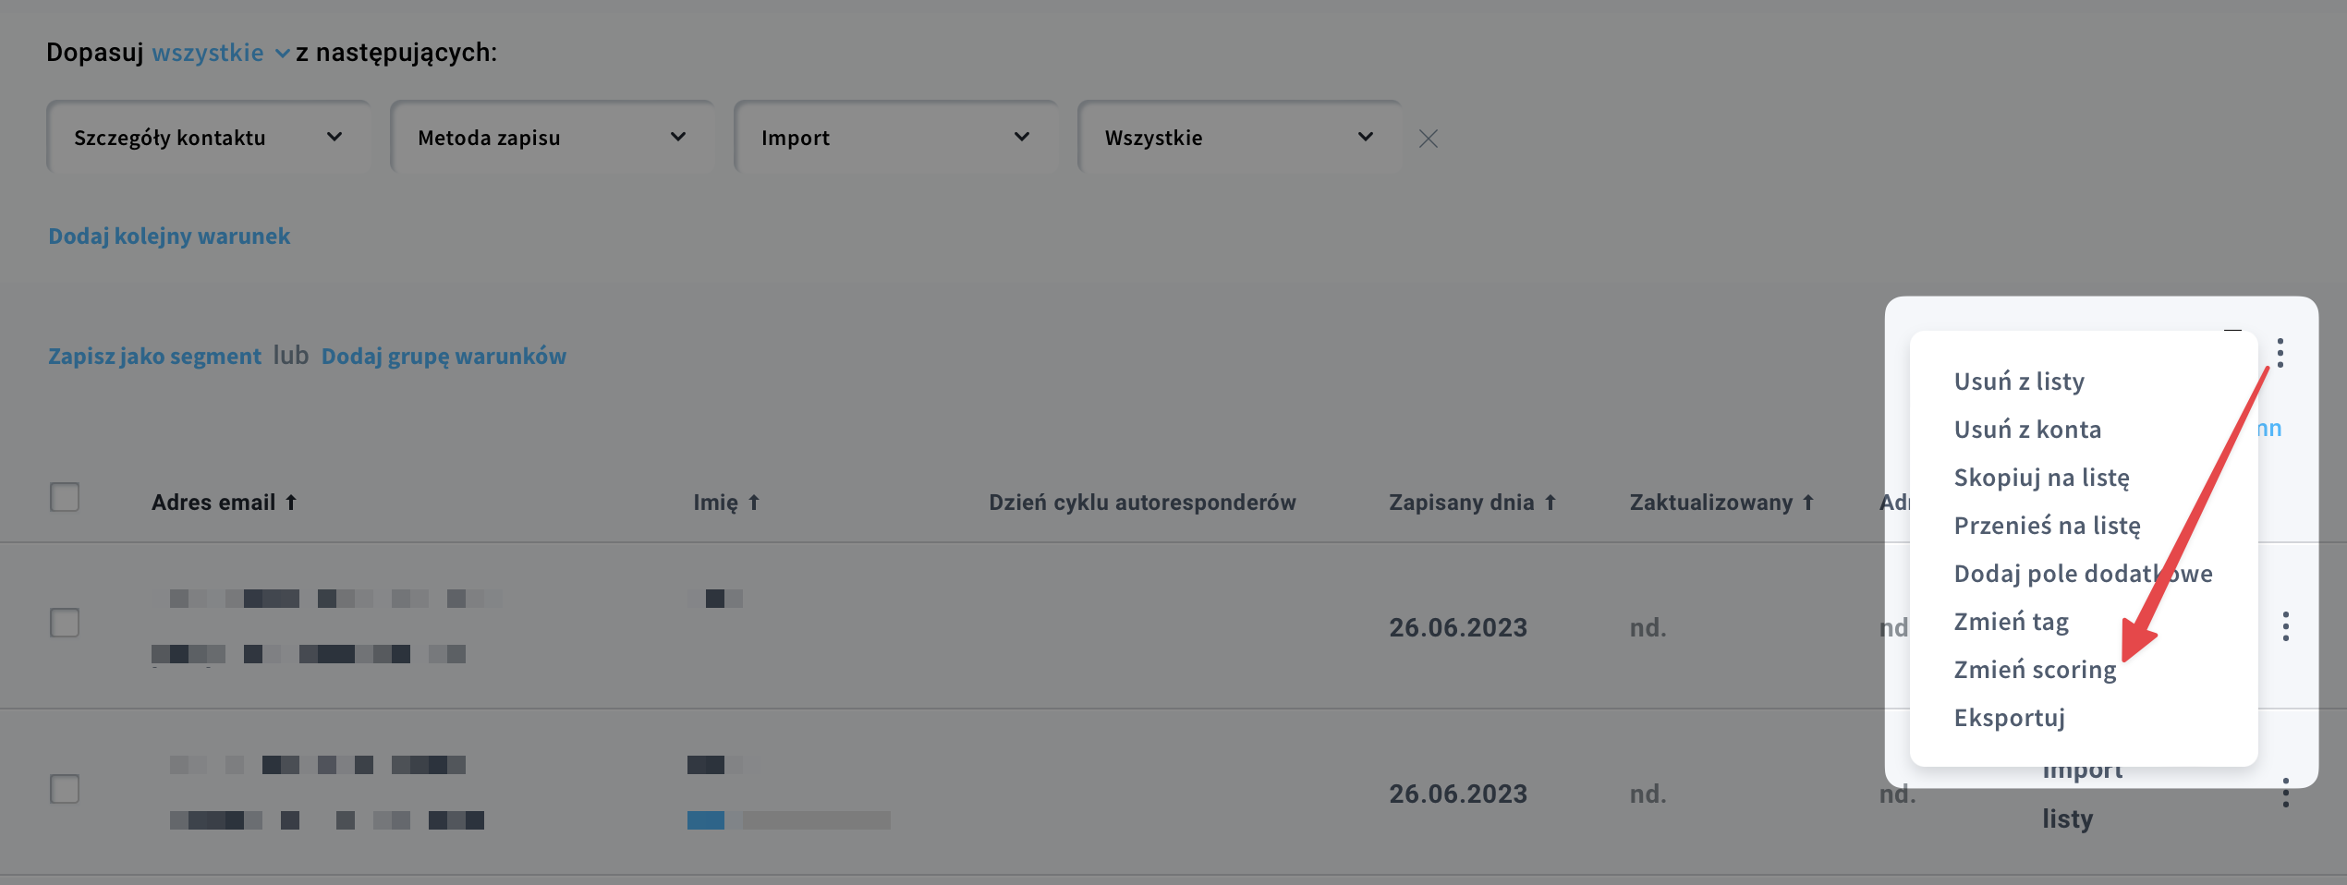Open the Import condition dropdown
The image size is (2347, 885).
[896, 138]
